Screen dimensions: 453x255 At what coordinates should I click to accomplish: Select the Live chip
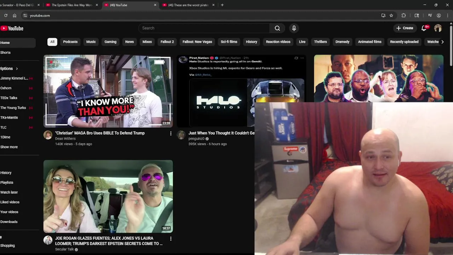coord(302,42)
